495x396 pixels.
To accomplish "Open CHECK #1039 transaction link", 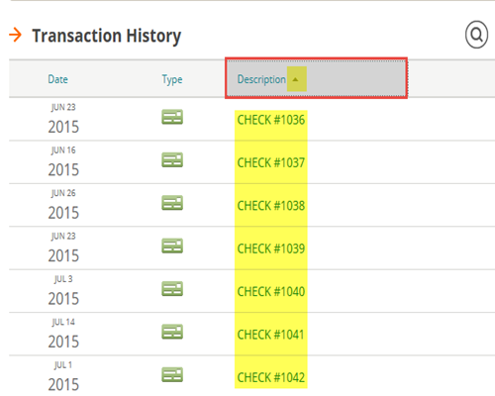I will tap(271, 248).
